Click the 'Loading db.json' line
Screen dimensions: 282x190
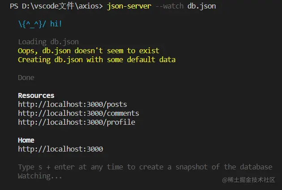click(48, 42)
